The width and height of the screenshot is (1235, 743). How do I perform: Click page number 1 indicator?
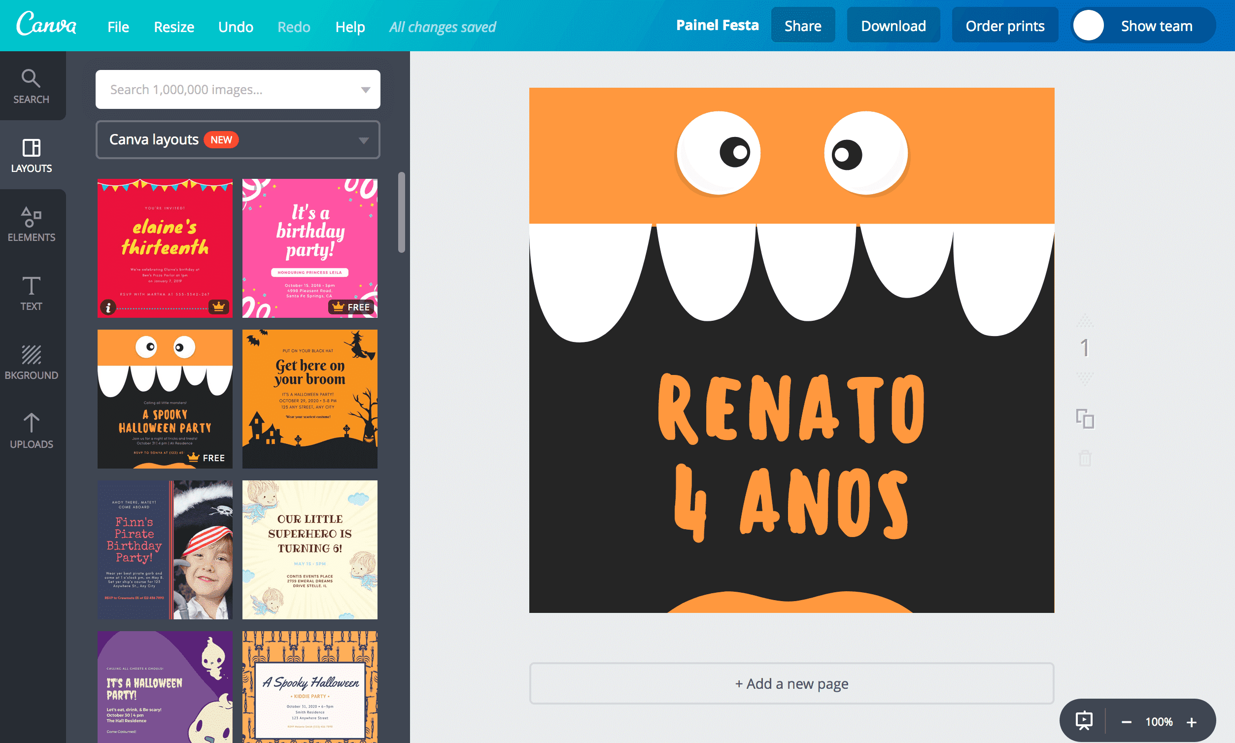click(x=1085, y=348)
